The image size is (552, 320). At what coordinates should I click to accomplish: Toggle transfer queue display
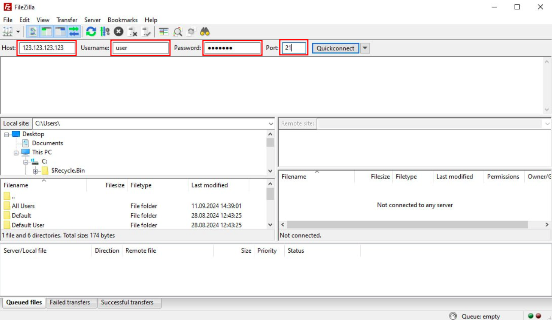point(74,32)
